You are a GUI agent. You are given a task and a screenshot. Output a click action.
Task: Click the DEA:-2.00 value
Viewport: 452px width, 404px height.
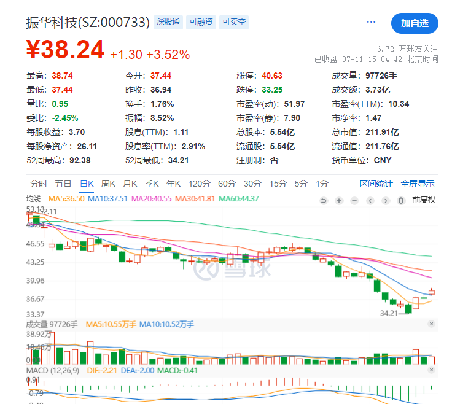click(138, 370)
